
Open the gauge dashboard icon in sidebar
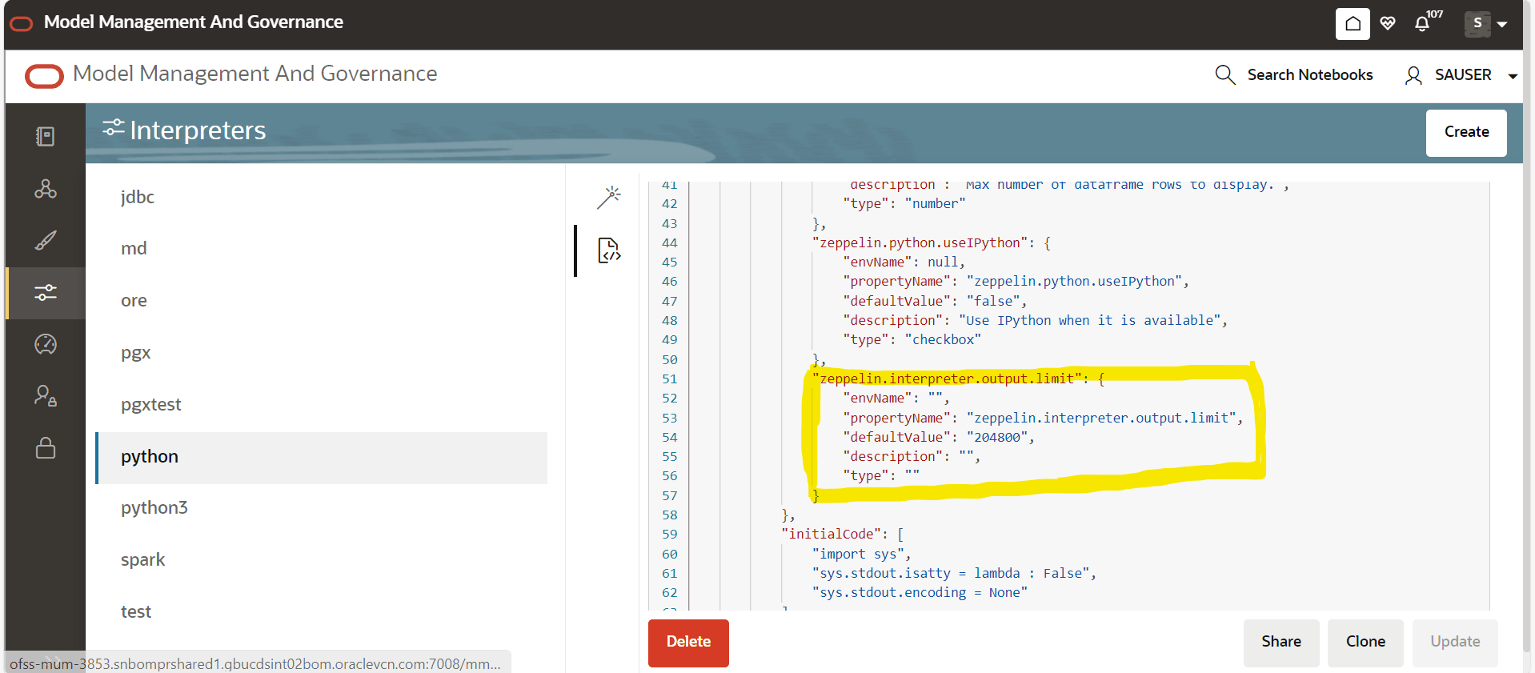pyautogui.click(x=46, y=344)
